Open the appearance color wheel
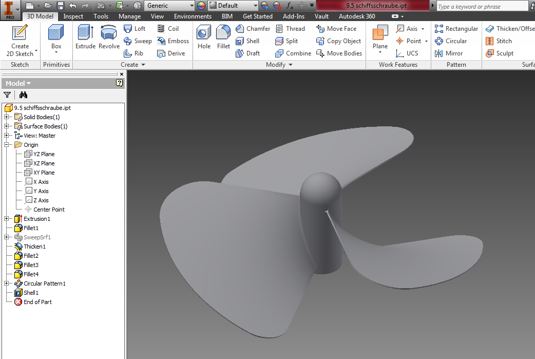This screenshot has height=359, width=535. pyautogui.click(x=201, y=6)
